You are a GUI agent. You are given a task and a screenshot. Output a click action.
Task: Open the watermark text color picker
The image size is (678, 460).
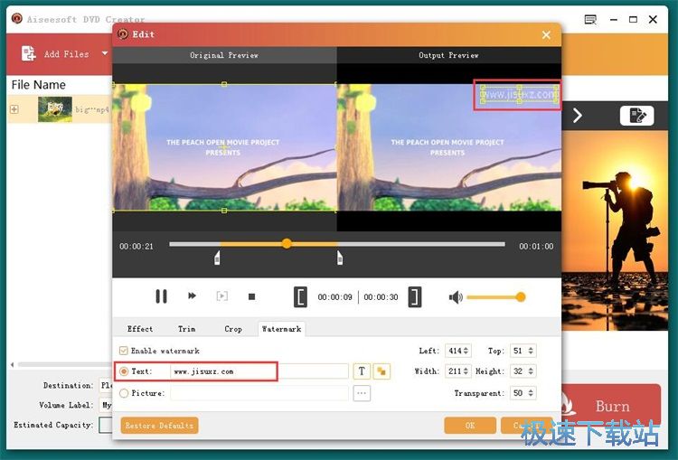coord(381,371)
